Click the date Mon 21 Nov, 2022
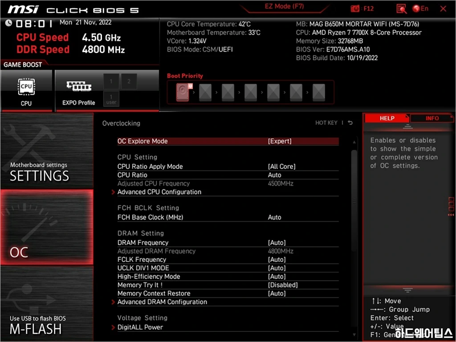The height and width of the screenshot is (342, 456). pos(85,22)
